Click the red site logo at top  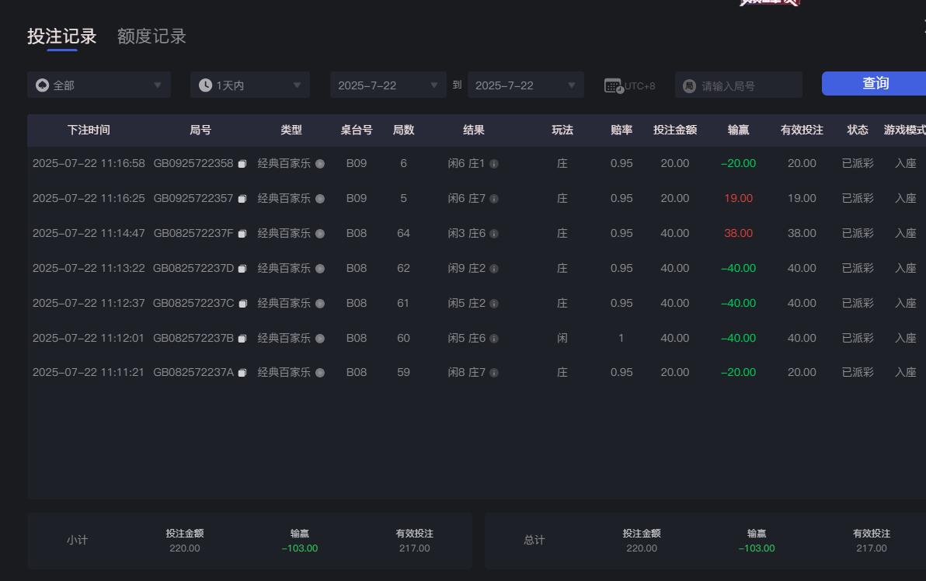point(768,4)
